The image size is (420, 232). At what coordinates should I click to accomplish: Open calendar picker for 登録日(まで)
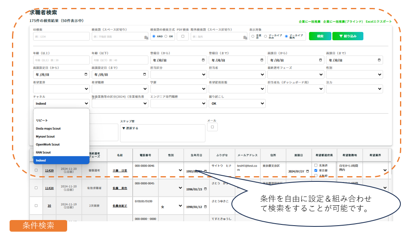coord(262,60)
